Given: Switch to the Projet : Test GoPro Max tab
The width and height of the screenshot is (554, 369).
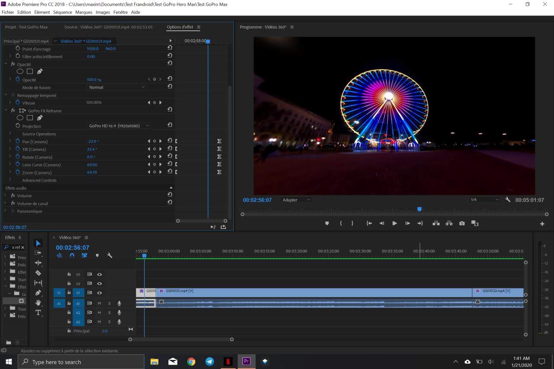Looking at the screenshot, I should click(26, 27).
